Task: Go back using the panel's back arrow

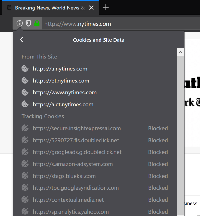Action: click(21, 40)
